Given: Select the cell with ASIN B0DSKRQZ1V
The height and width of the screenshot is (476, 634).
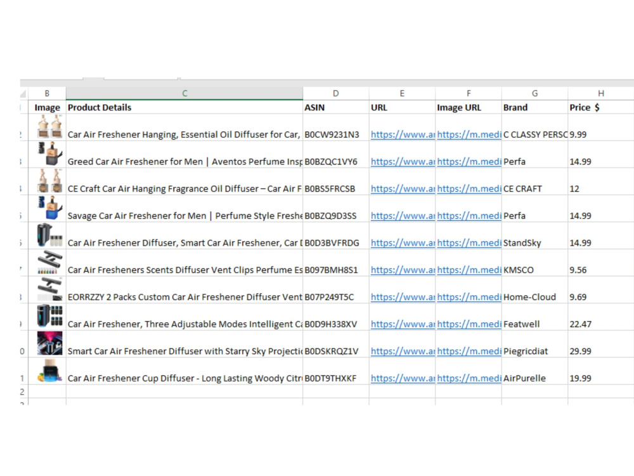Looking at the screenshot, I should point(335,345).
